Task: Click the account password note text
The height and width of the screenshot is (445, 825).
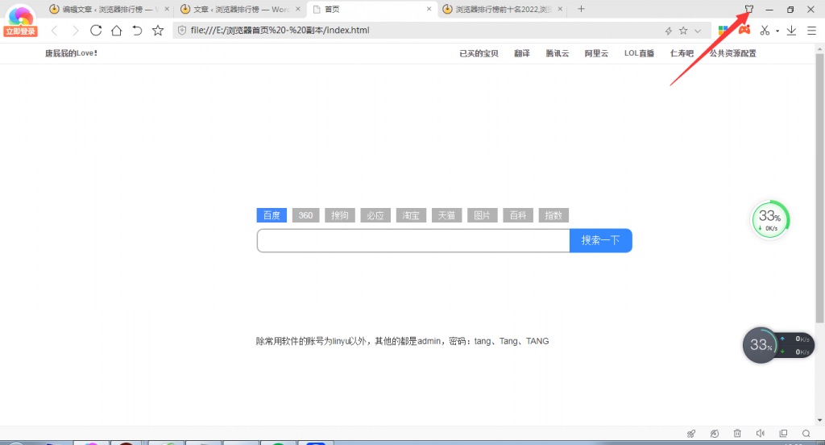Action: (x=403, y=341)
